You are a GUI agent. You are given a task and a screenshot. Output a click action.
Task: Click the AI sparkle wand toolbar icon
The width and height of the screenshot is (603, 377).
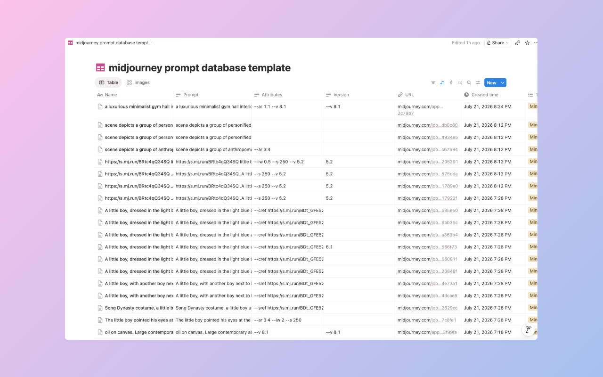click(460, 82)
